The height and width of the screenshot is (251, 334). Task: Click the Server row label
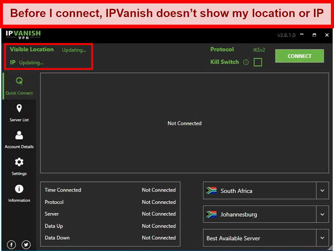[51, 214]
